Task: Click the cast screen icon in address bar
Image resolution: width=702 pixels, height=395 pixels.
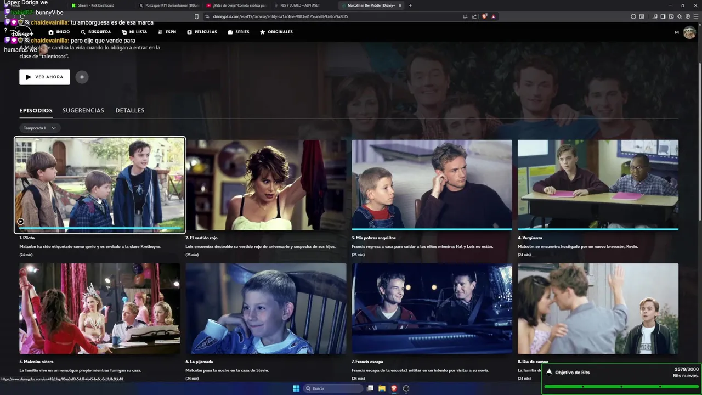Action: click(465, 16)
